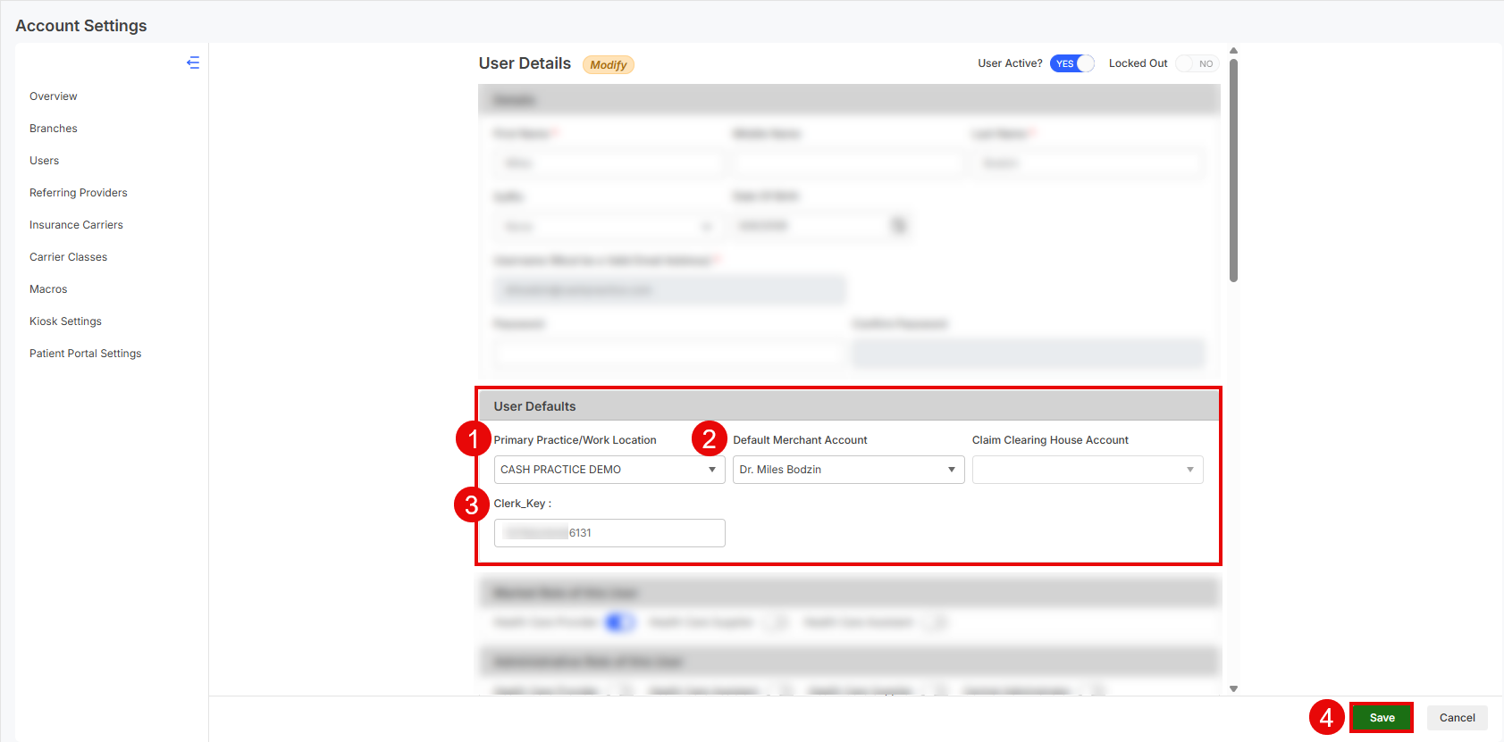Click the vertical scrollbar thumb
This screenshot has height=742, width=1504.
pos(1234,170)
